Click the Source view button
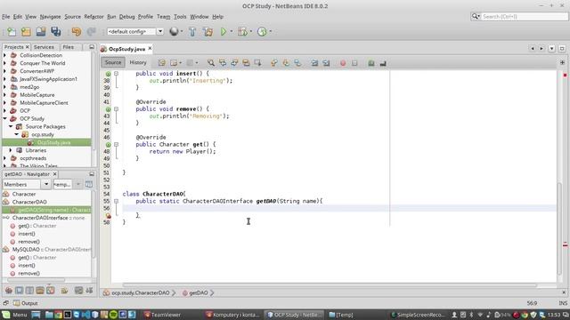570x320 pixels. coord(113,62)
